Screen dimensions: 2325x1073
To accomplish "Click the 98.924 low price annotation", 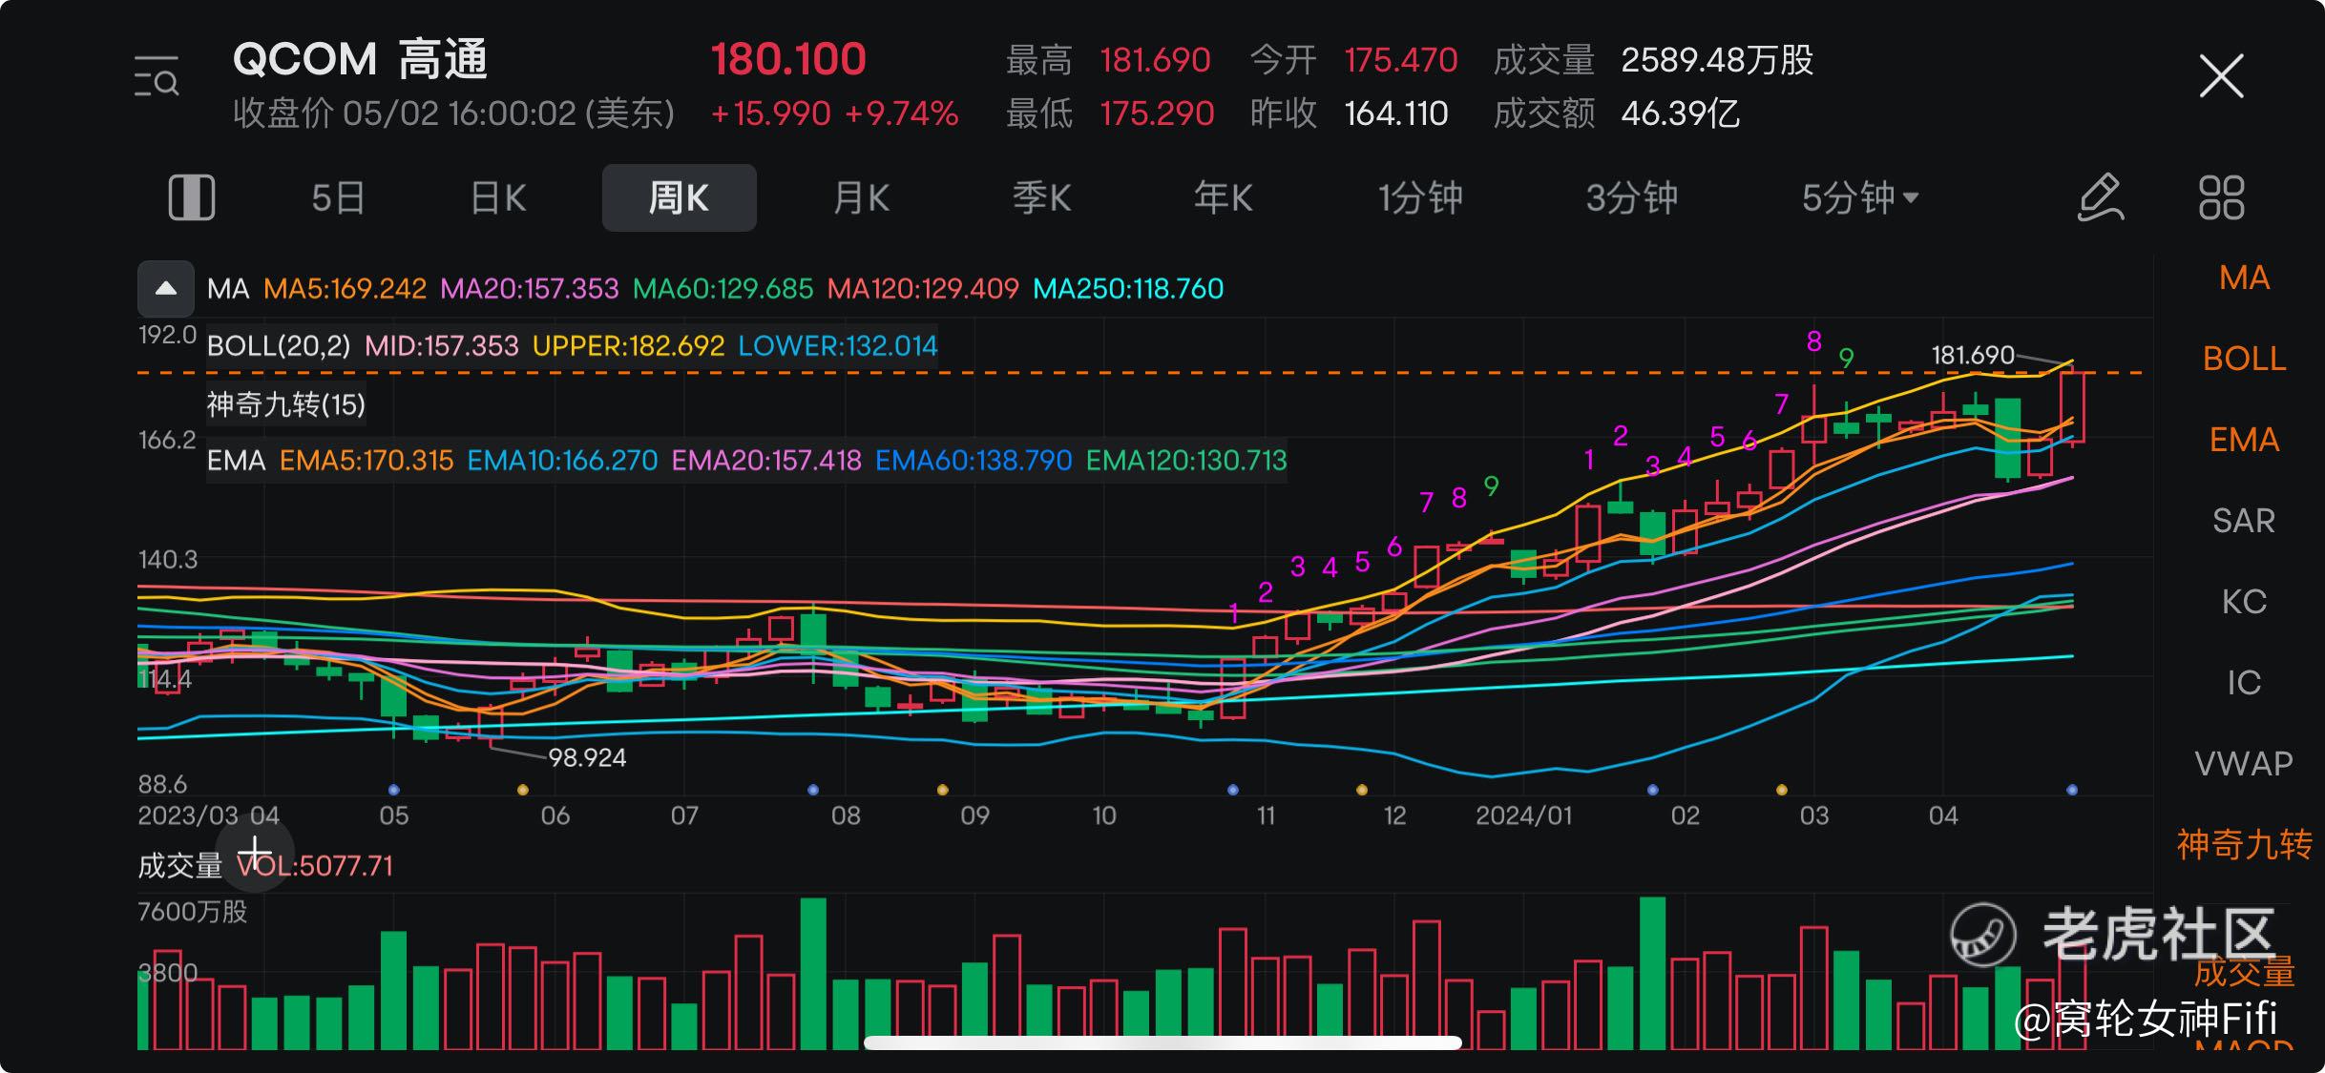I will coord(587,757).
